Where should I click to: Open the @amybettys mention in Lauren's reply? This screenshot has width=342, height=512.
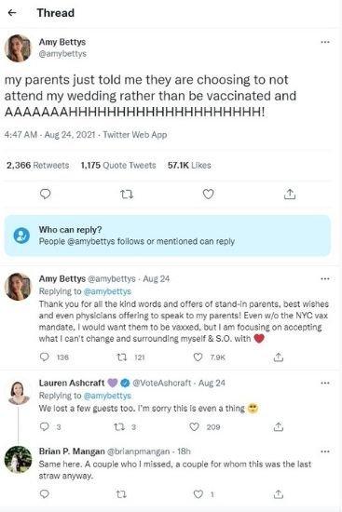107,396
